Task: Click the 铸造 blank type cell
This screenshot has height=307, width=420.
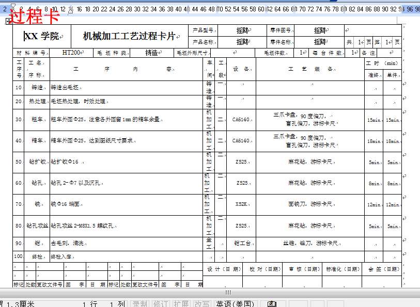Action: coord(151,53)
